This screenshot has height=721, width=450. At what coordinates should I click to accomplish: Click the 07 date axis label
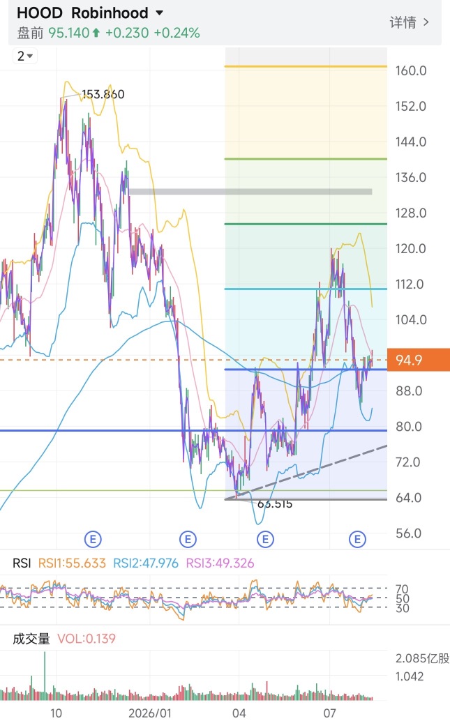[329, 713]
